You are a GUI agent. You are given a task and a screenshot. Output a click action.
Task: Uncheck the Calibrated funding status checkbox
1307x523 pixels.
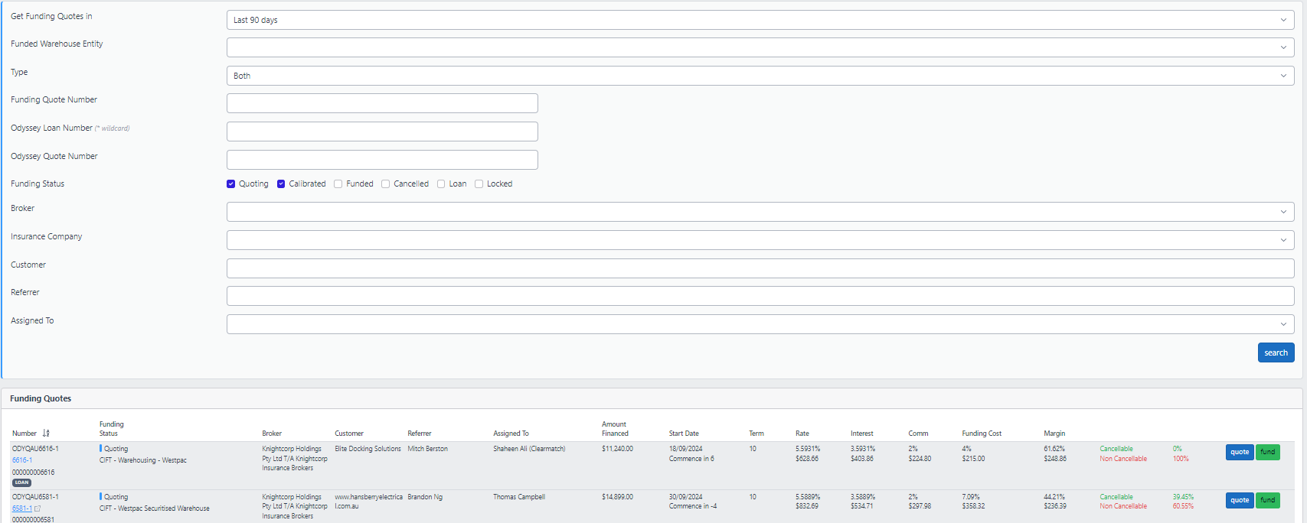point(281,184)
